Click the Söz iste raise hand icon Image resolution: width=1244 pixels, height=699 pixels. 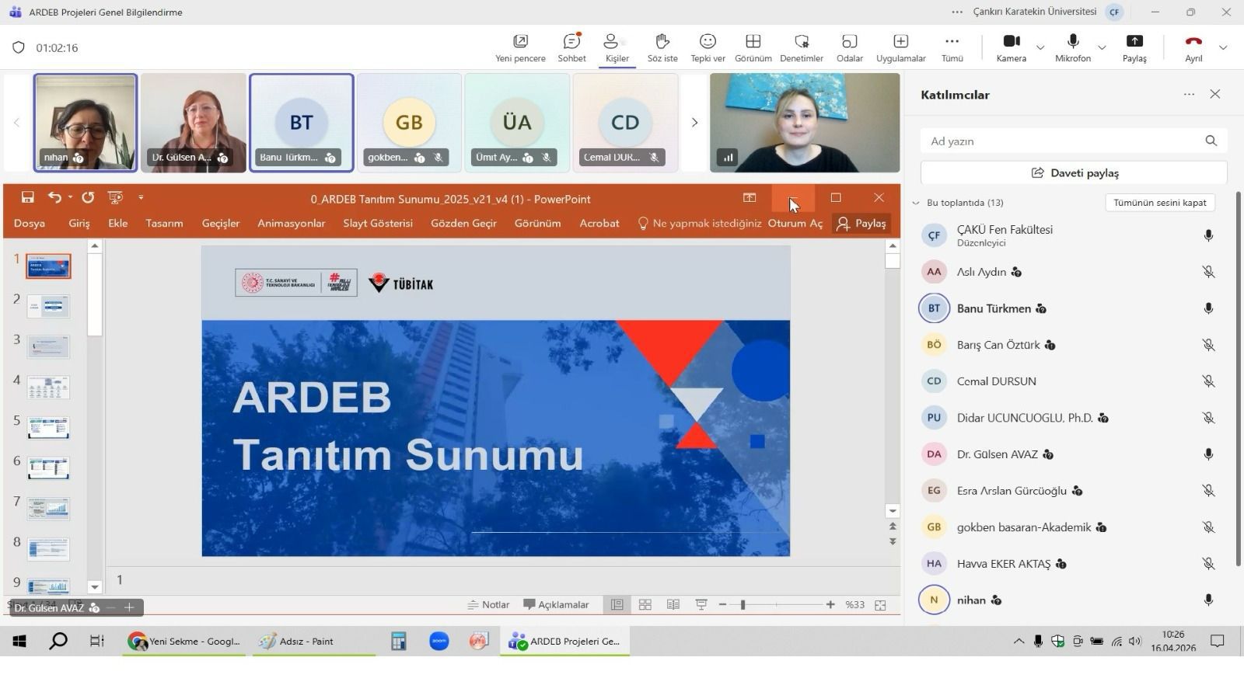tap(662, 42)
